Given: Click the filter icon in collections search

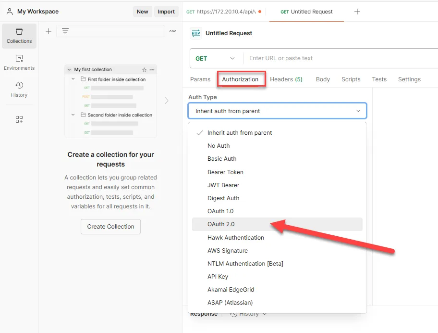Looking at the screenshot, I should (65, 31).
